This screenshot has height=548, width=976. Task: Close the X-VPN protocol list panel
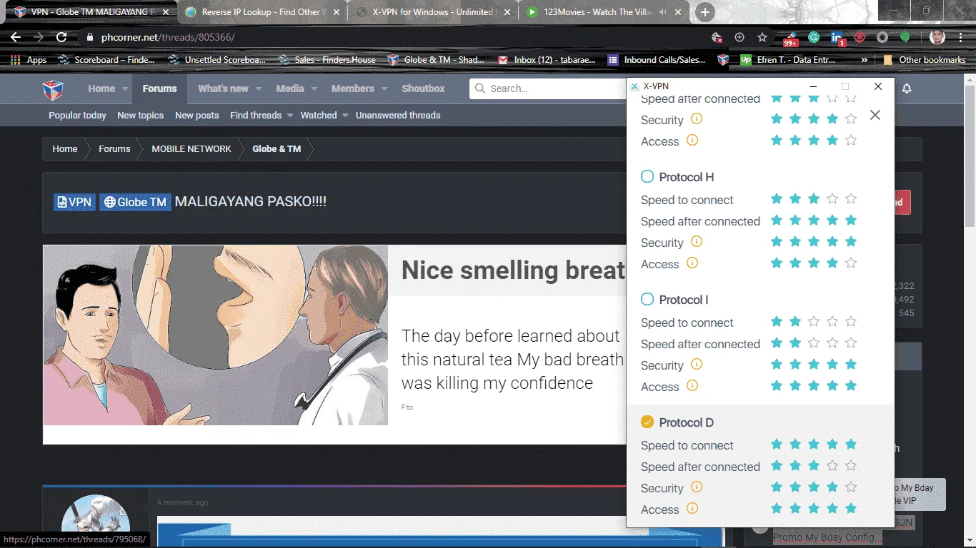coord(875,115)
